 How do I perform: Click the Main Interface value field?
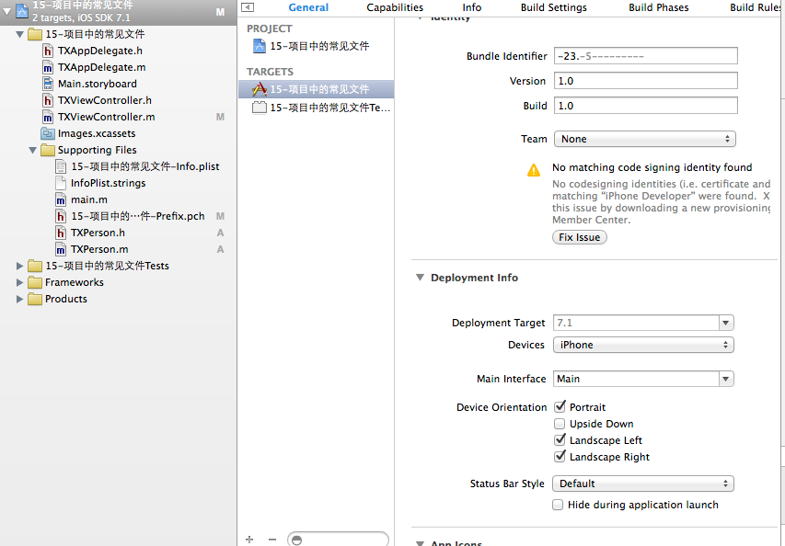point(636,379)
